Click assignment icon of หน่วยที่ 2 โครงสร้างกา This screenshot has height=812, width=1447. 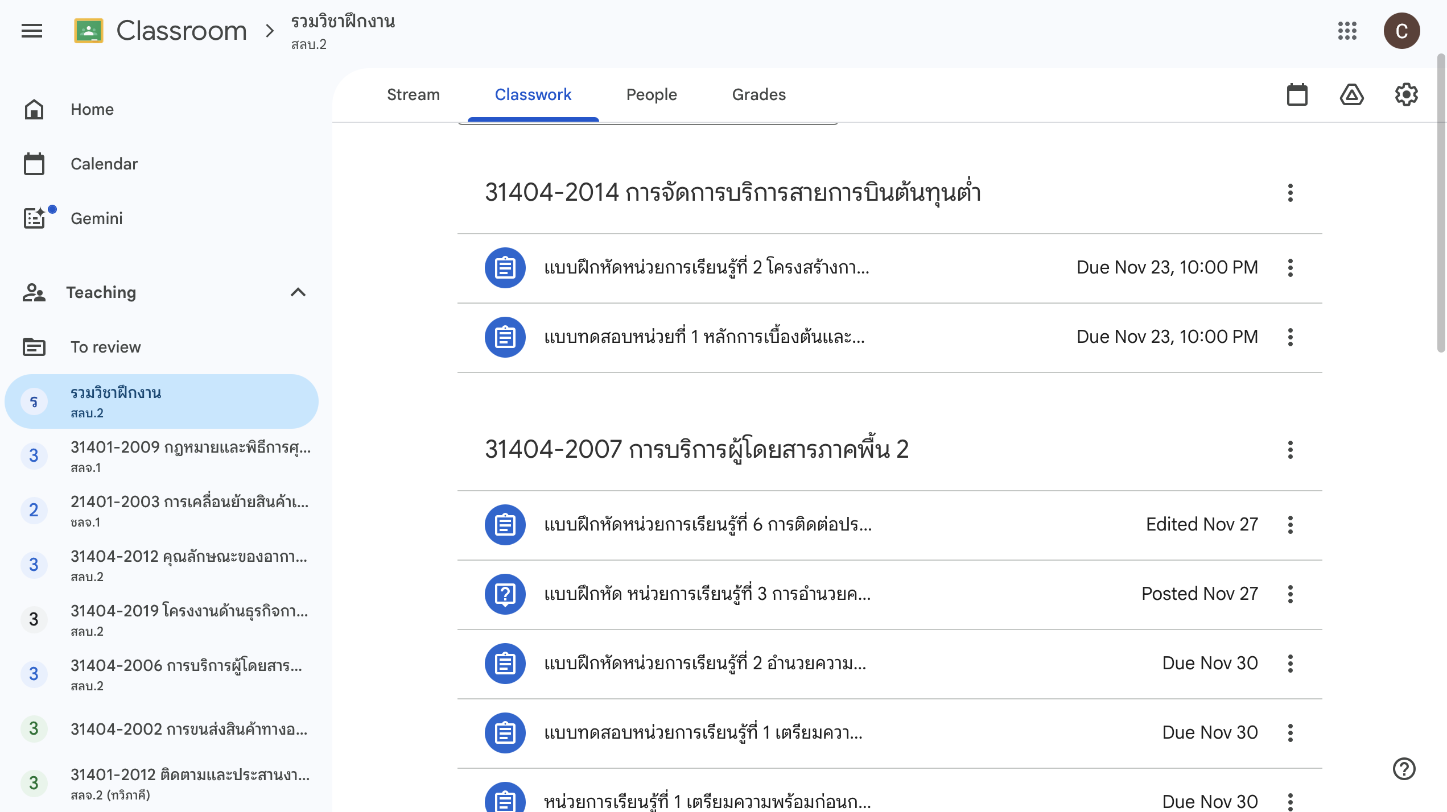tap(505, 268)
